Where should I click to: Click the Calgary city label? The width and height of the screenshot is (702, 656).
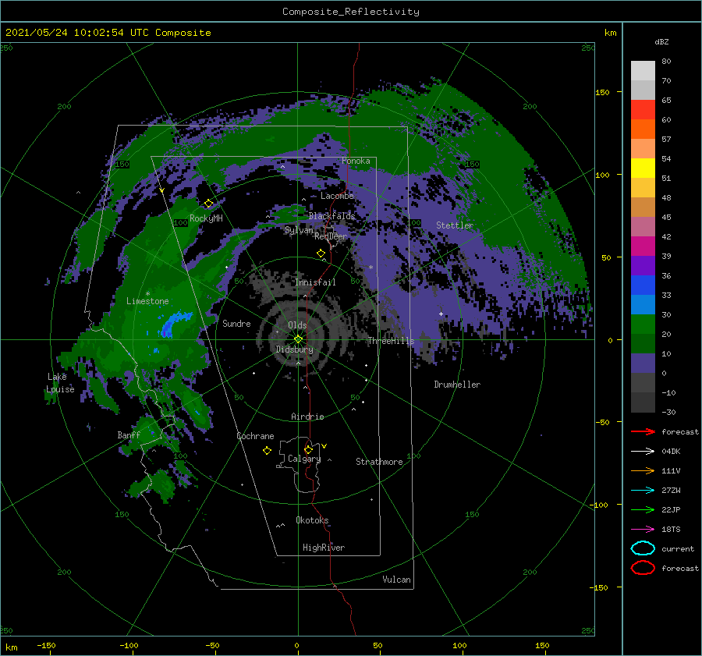304,459
